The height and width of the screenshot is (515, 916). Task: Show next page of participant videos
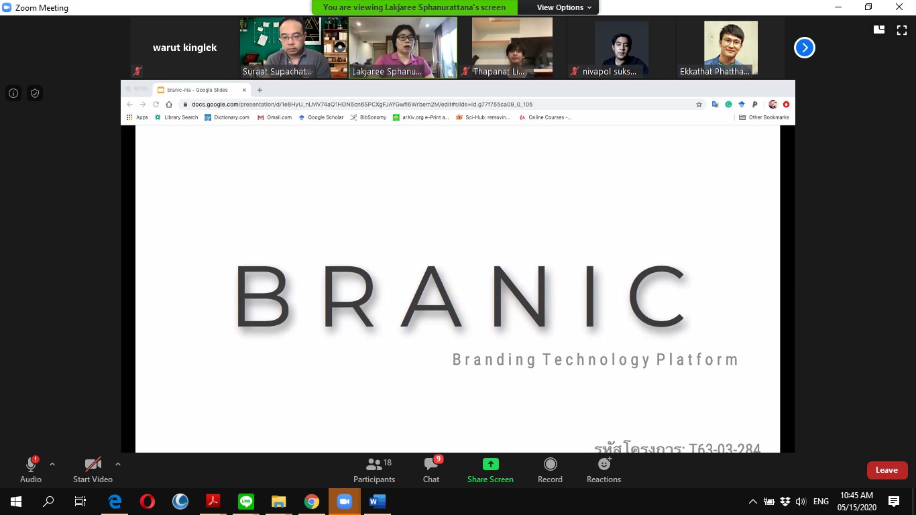[x=804, y=48]
